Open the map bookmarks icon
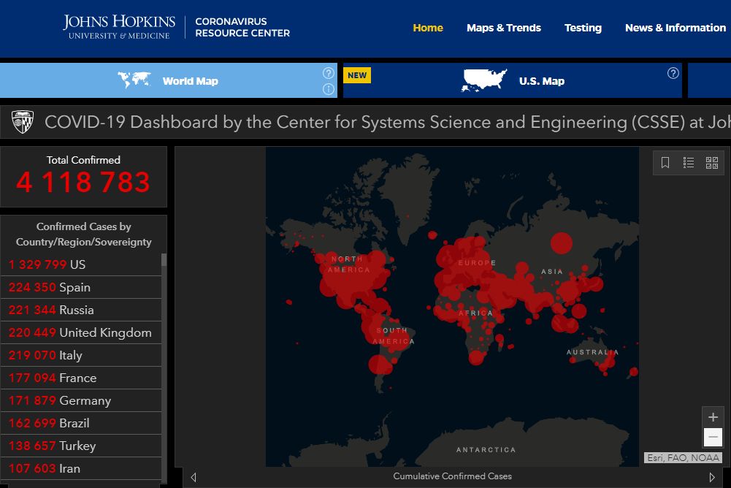The image size is (731, 488). tap(665, 163)
